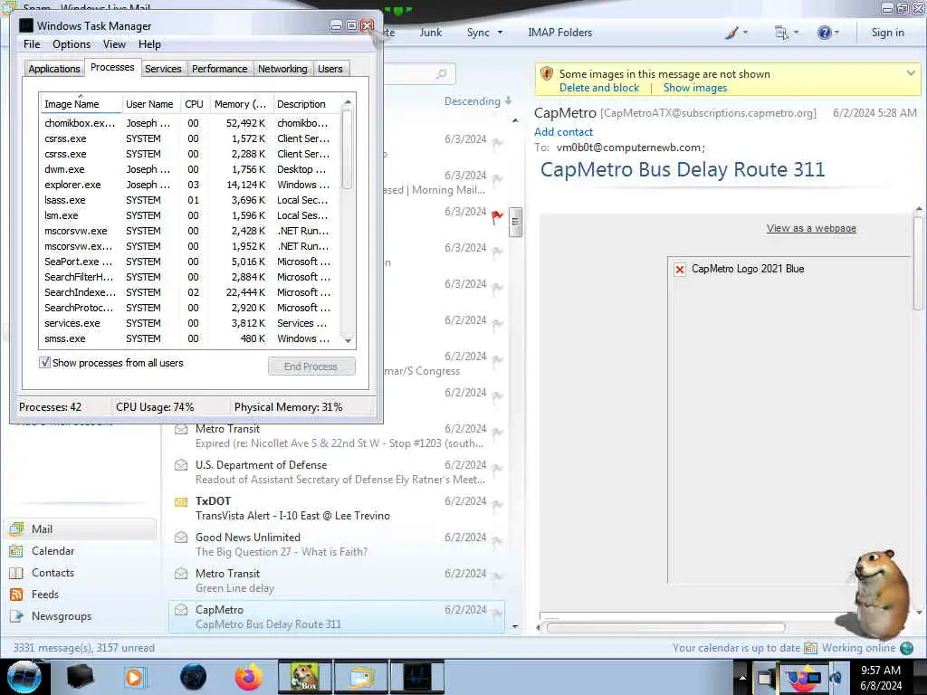Open the Sync dropdown arrow
The height and width of the screenshot is (695, 927).
click(500, 33)
